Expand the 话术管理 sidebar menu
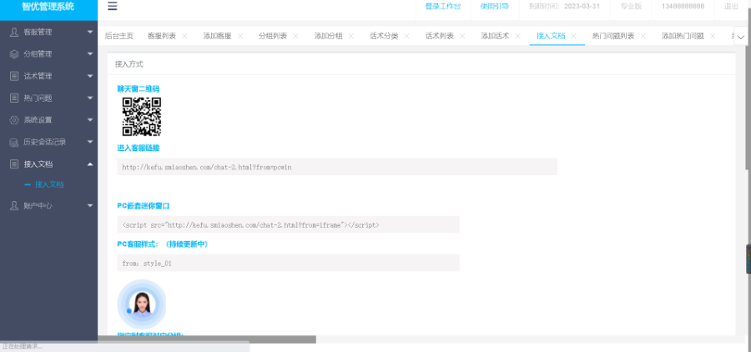 90,76
